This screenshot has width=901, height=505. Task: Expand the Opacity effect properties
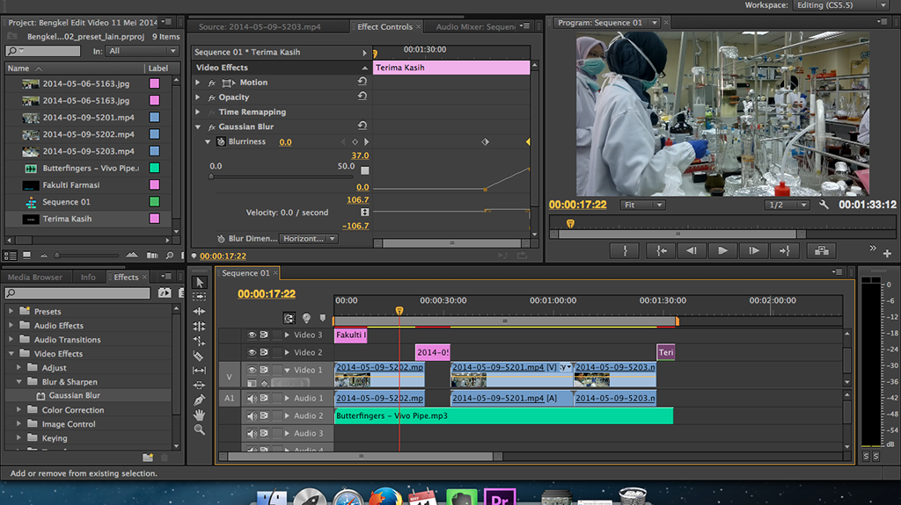point(198,97)
